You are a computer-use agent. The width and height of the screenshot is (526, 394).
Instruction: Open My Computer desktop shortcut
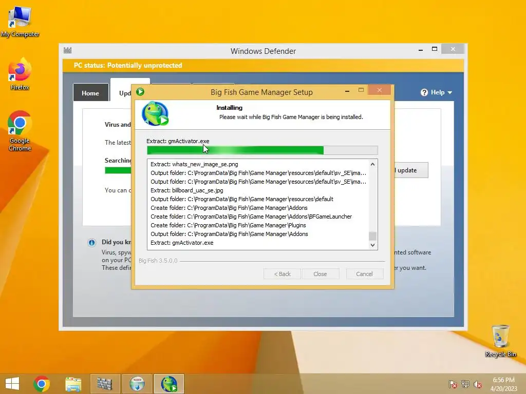click(20, 22)
